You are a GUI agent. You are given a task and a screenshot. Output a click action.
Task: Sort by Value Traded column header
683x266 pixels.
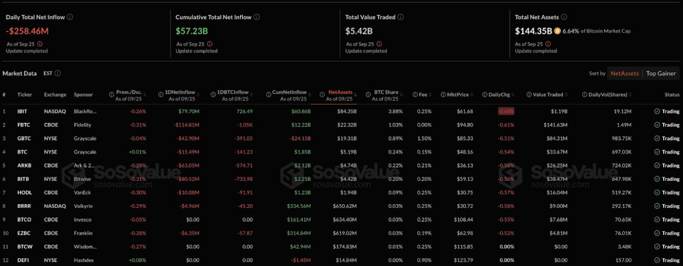click(548, 94)
